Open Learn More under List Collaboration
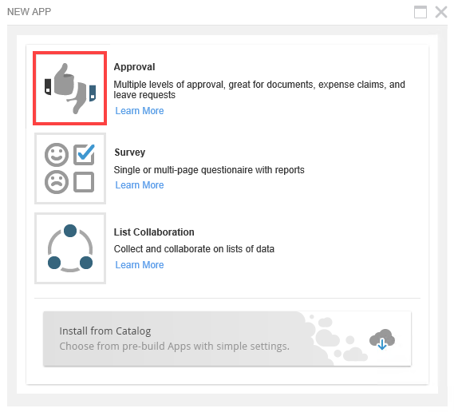454x412 pixels. pos(140,265)
